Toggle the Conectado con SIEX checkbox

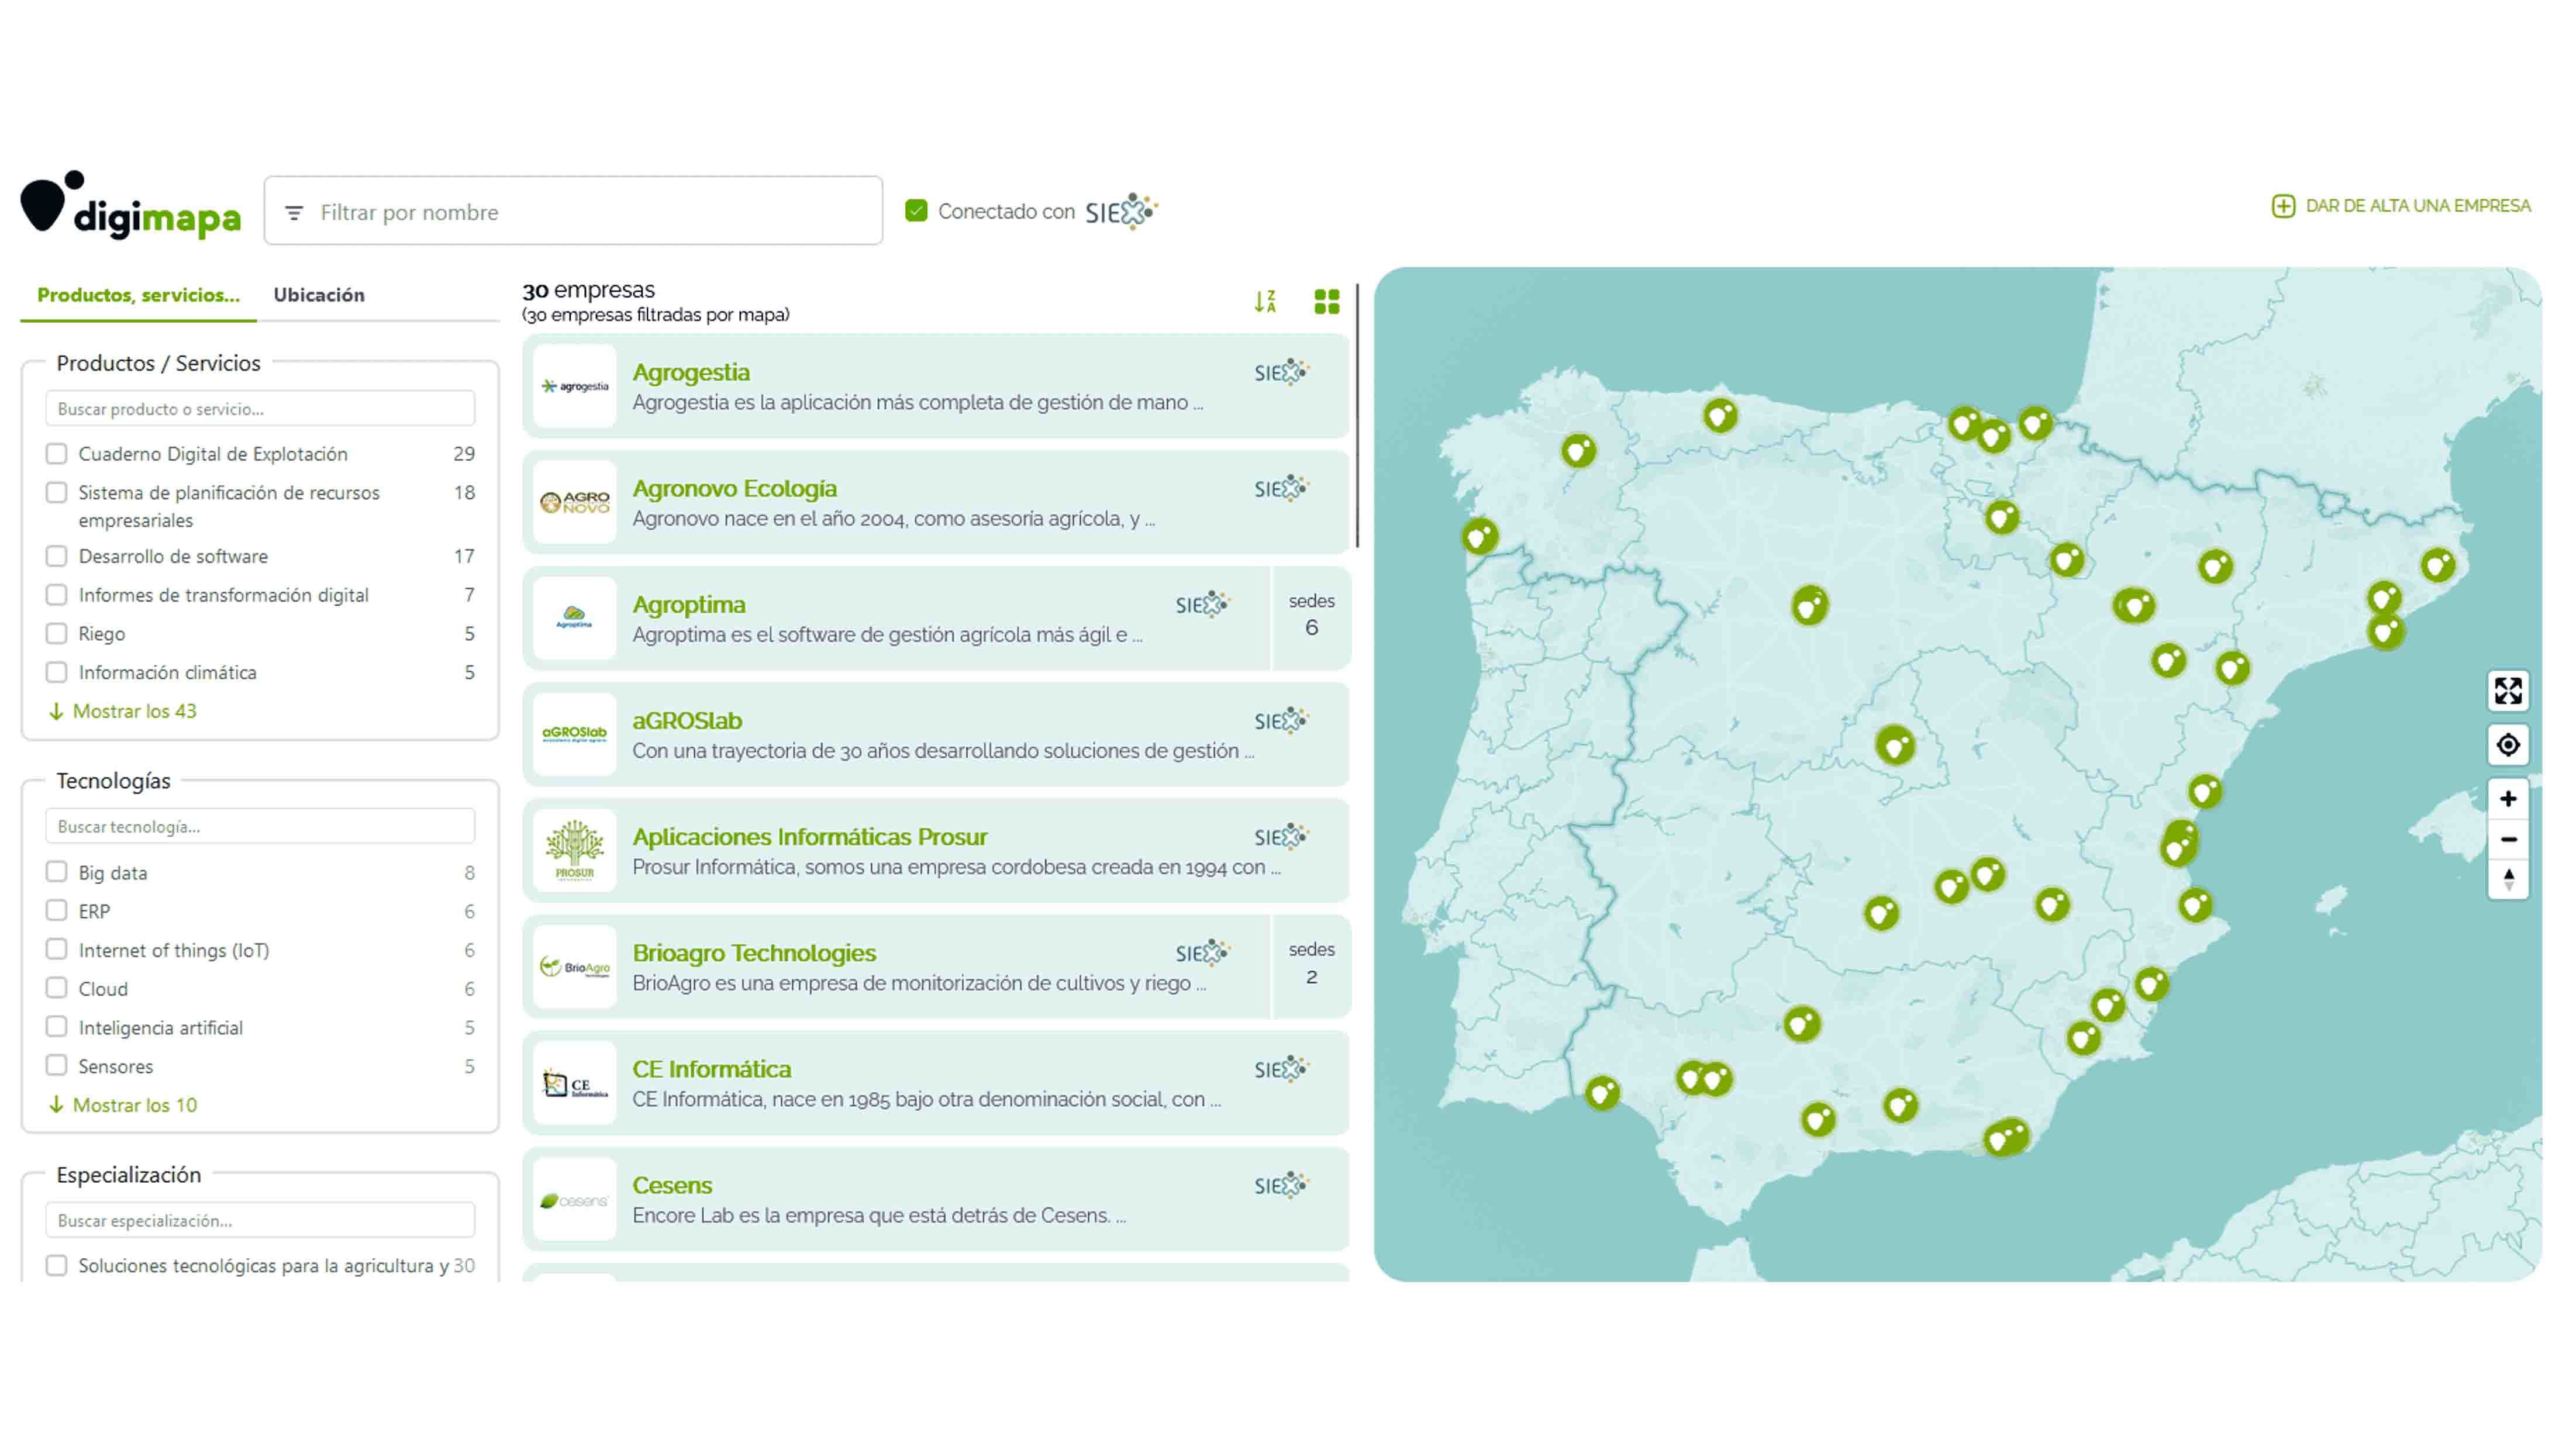pyautogui.click(x=916, y=211)
